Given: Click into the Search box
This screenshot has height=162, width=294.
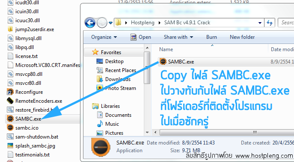Looking at the screenshot, I should pos(286,23).
